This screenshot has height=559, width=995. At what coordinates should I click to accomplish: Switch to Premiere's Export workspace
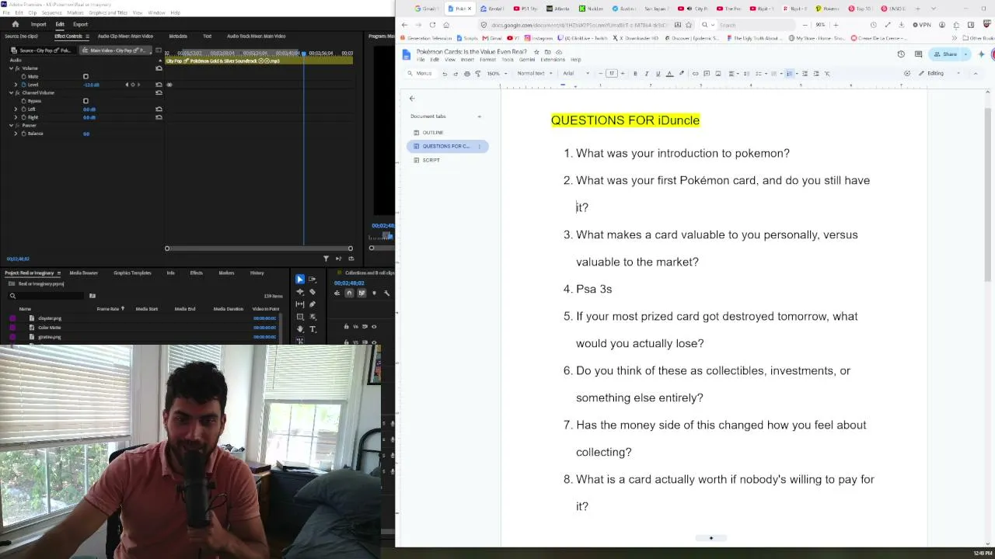click(80, 24)
